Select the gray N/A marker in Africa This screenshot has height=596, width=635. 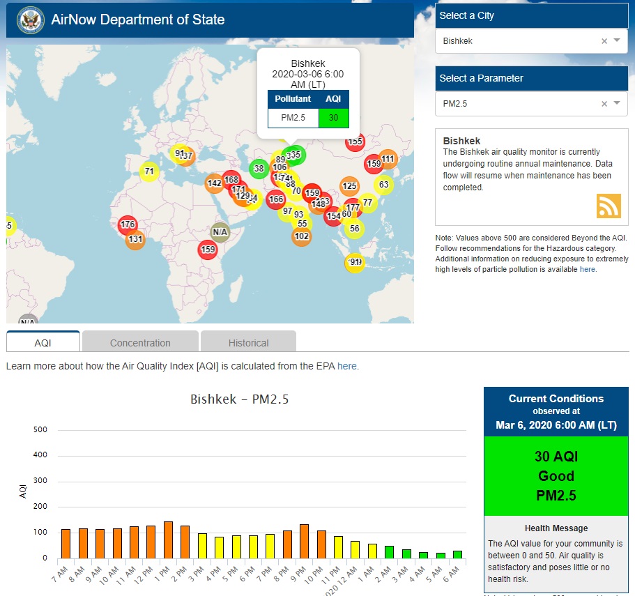pyautogui.click(x=220, y=232)
